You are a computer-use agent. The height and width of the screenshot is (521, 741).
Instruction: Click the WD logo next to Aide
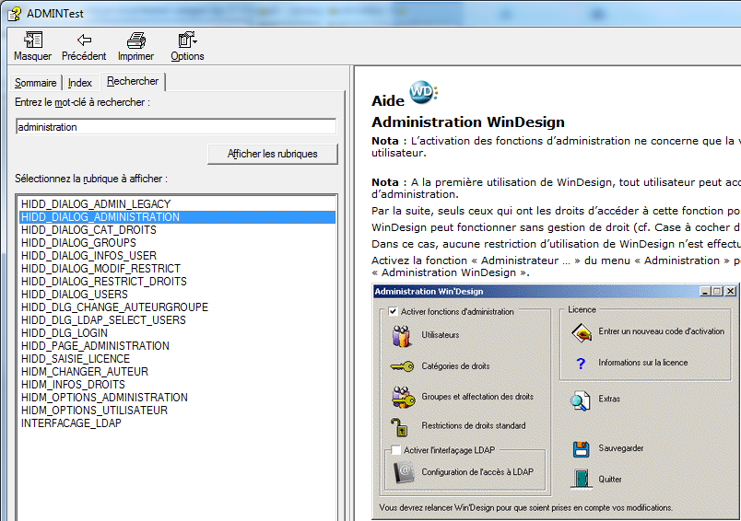pos(422,91)
